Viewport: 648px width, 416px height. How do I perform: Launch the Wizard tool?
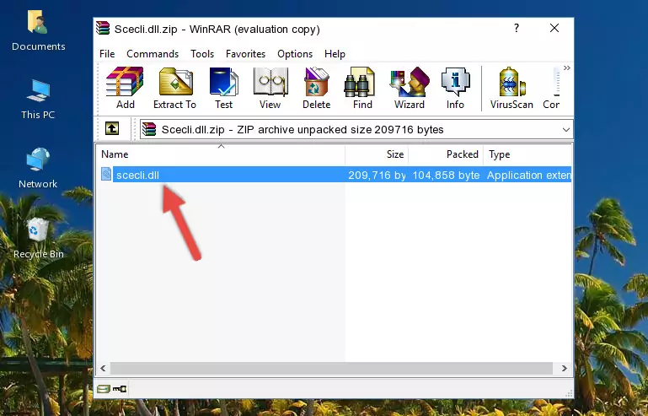(410, 88)
